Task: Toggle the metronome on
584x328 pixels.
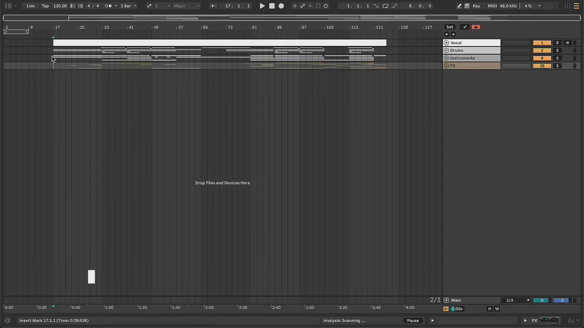Action: [x=109, y=6]
